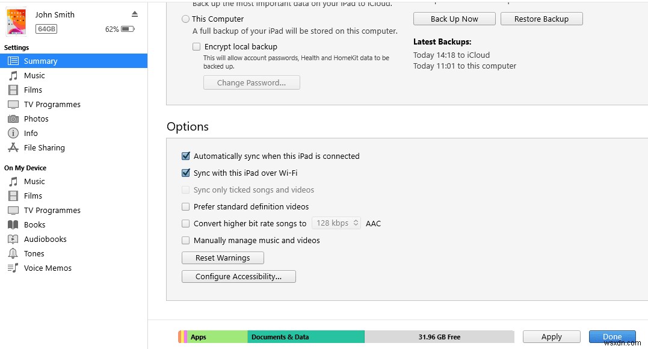The width and height of the screenshot is (648, 349).
Task: Open Photos using its camera icon
Action: (x=13, y=119)
